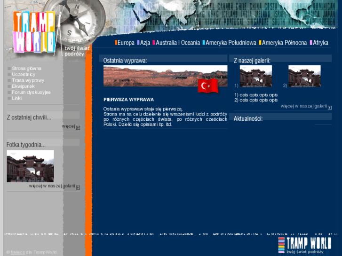Screen dimensions: 342x256
Task: Open the Azja section
Action: pos(145,43)
